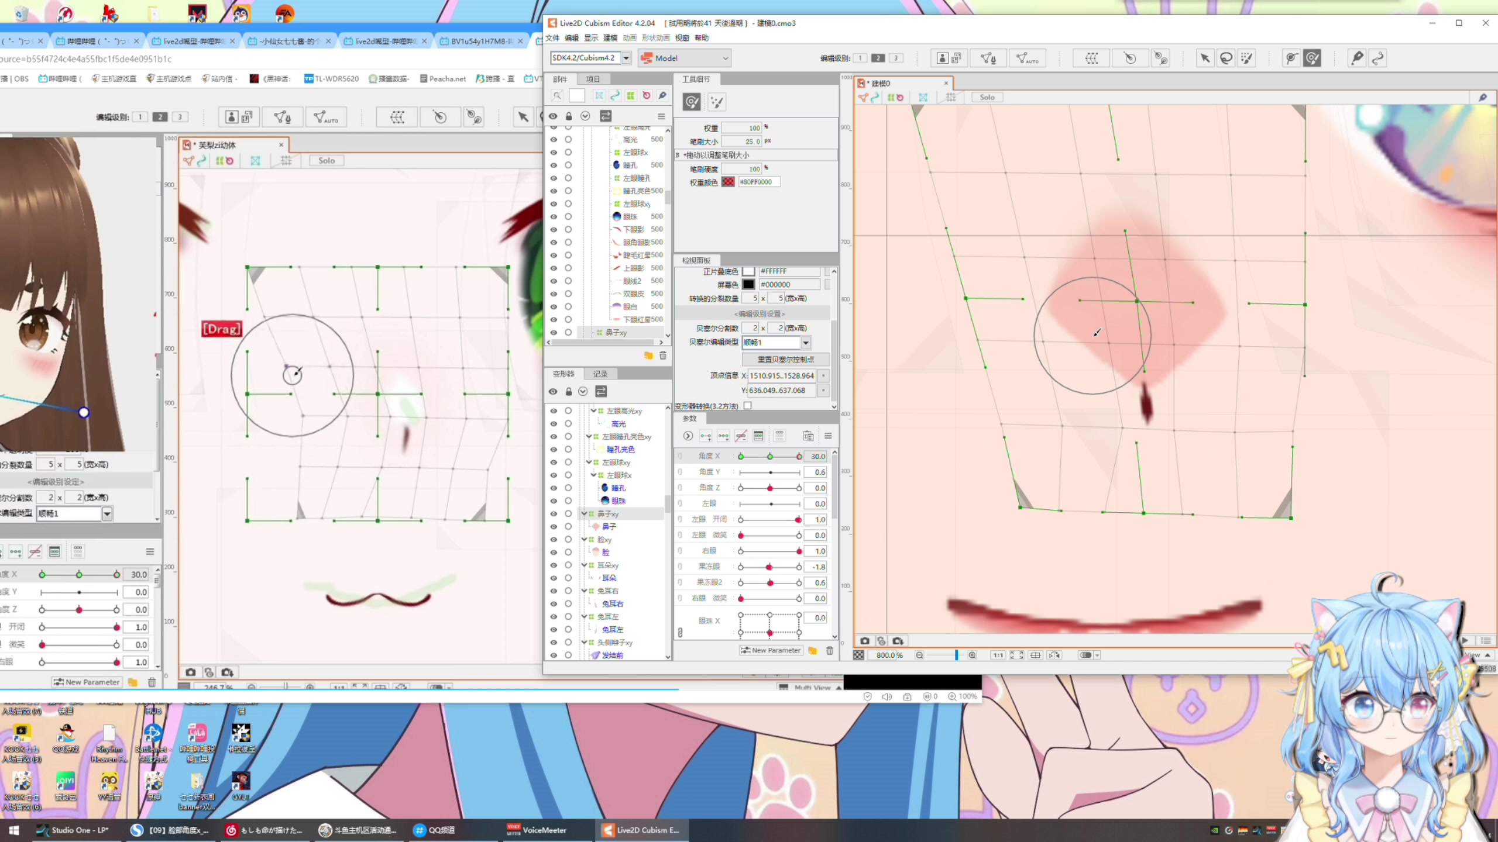Screen dimensions: 1498x842
Task: Switch to the 项目 tab
Action: (593, 79)
